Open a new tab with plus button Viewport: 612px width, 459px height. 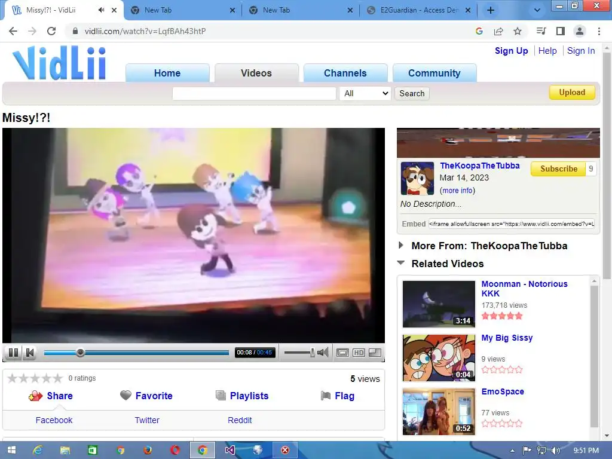[x=491, y=10]
